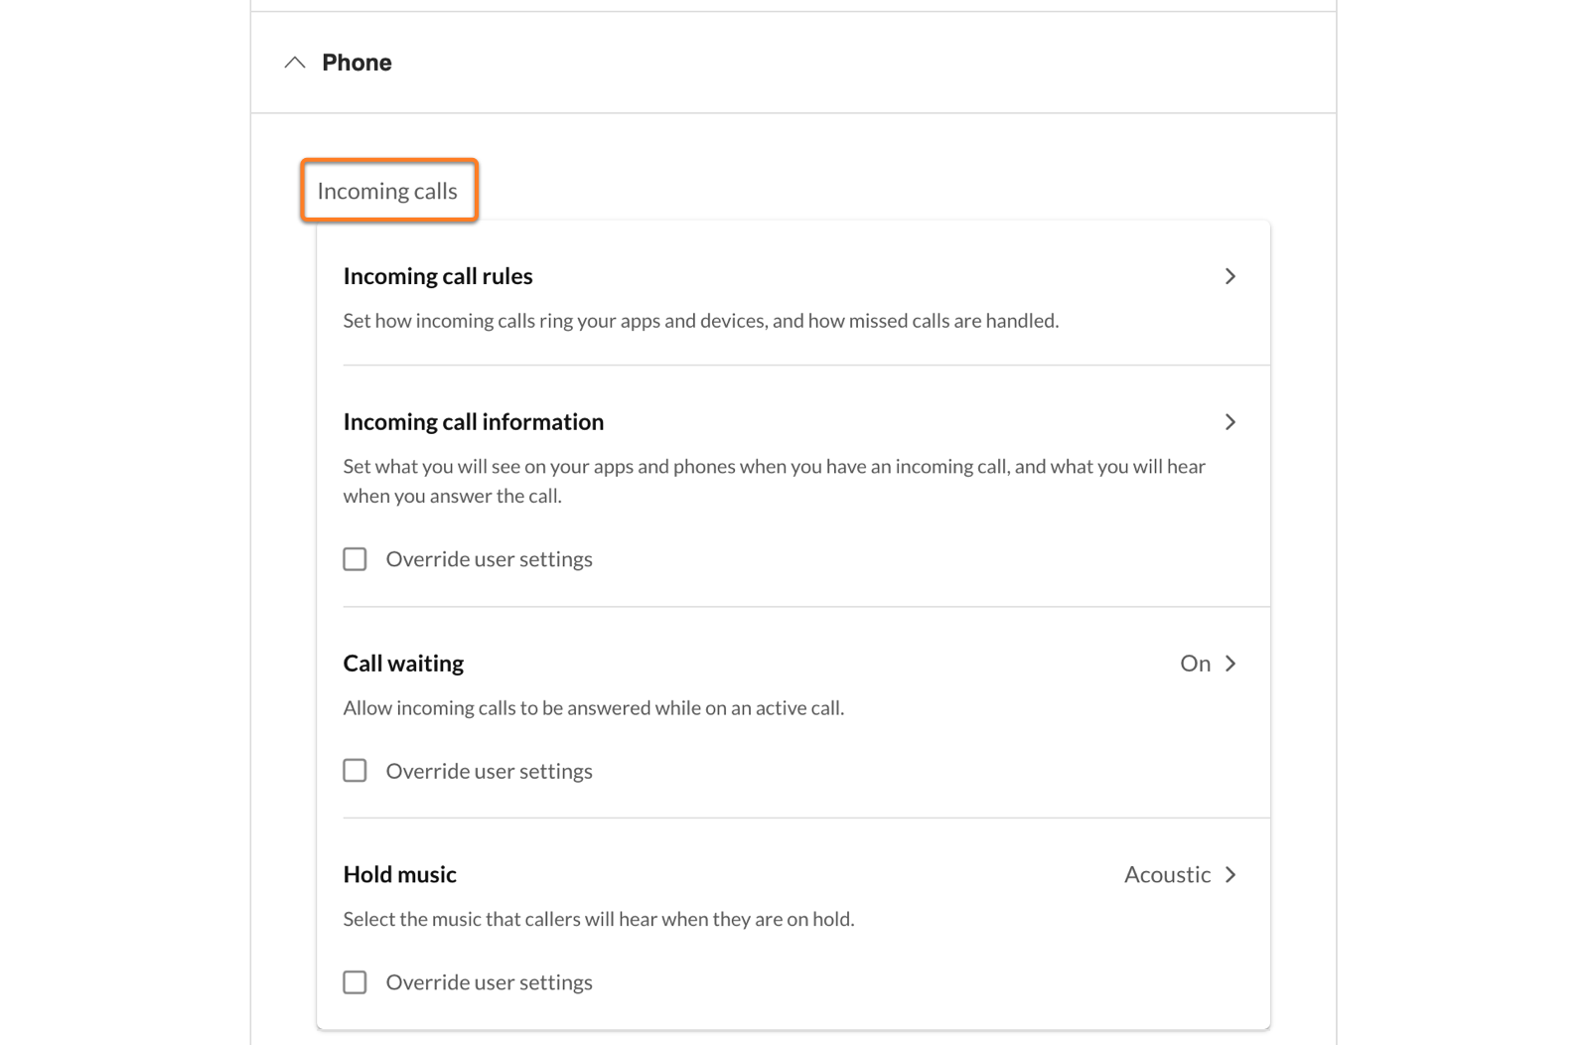The image size is (1589, 1045).
Task: Click Override user settings label under Hold music
Action: tap(489, 982)
